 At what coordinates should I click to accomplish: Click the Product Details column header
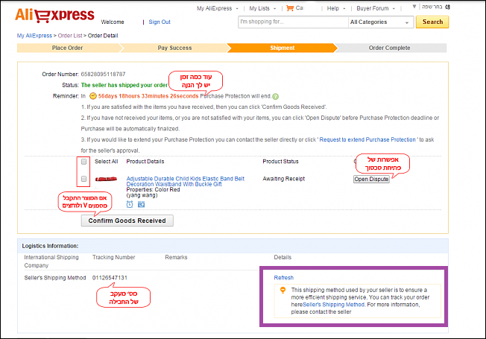pos(145,162)
